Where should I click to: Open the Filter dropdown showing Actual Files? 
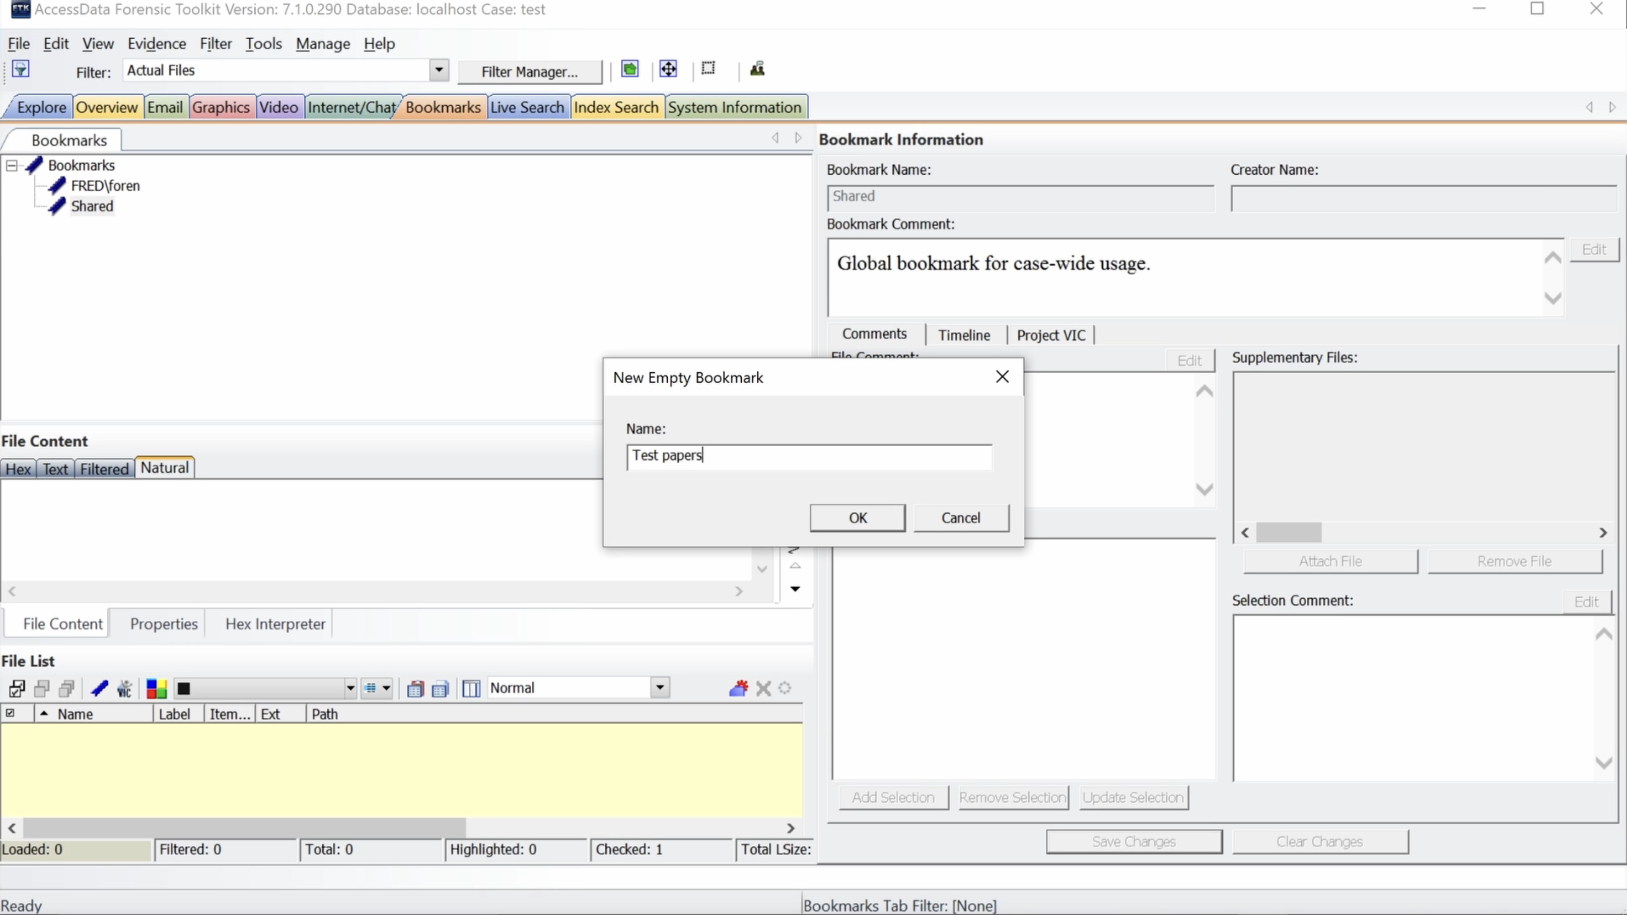point(439,70)
